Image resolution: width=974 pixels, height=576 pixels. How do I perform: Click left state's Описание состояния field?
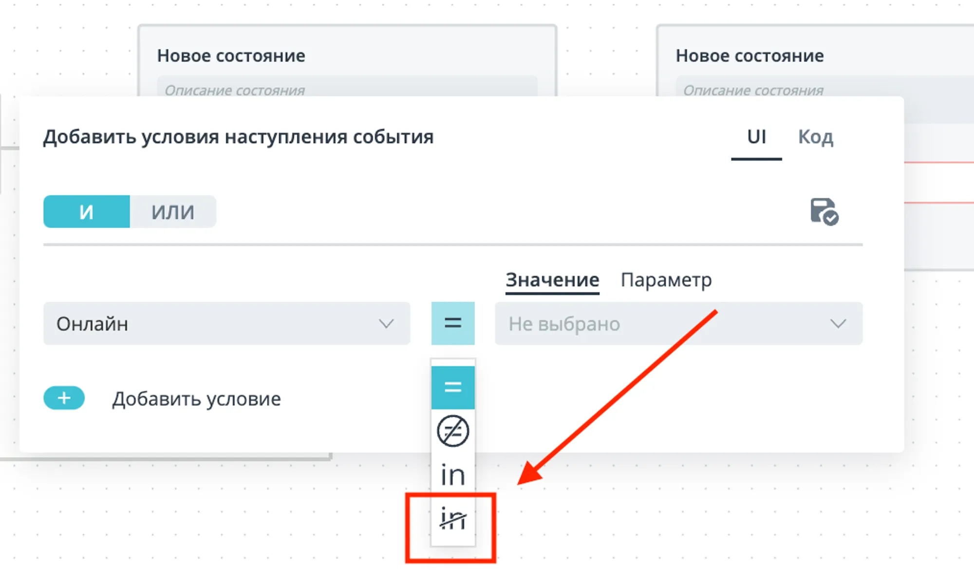[347, 89]
